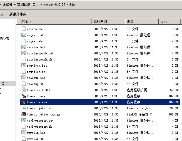Sort by 类型 column header
Screen dimensions: 182x141
tap(142, 22)
